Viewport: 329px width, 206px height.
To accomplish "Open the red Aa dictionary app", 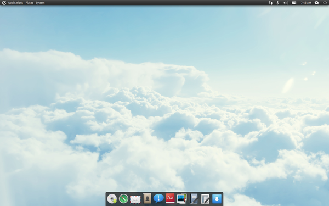I will point(170,199).
